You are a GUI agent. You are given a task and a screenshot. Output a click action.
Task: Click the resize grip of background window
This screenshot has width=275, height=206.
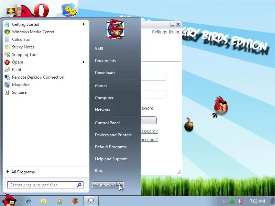[179, 172]
